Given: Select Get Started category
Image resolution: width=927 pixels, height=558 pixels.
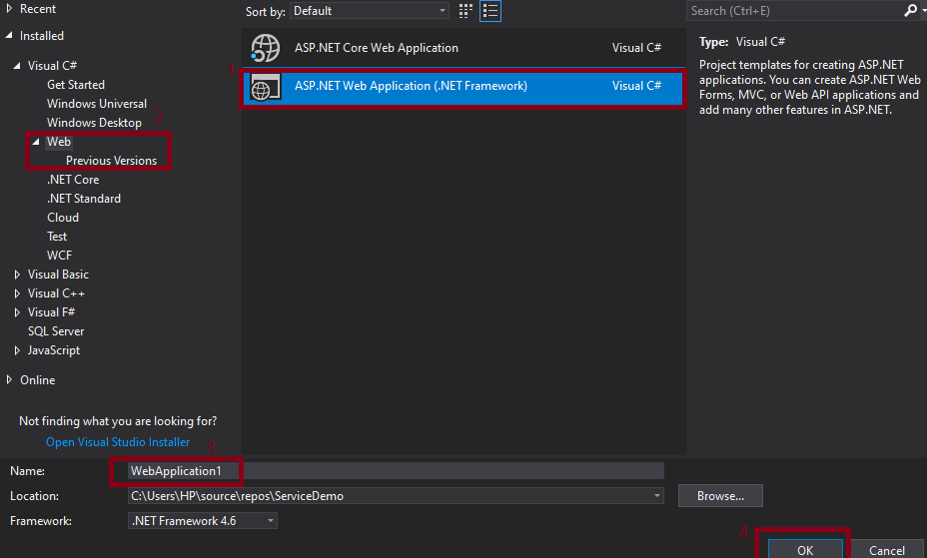Looking at the screenshot, I should 76,85.
